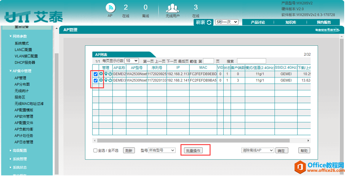The width and height of the screenshot is (347, 176).
Task: Select 无线统计 in the sidebar
Action: pos(22,91)
